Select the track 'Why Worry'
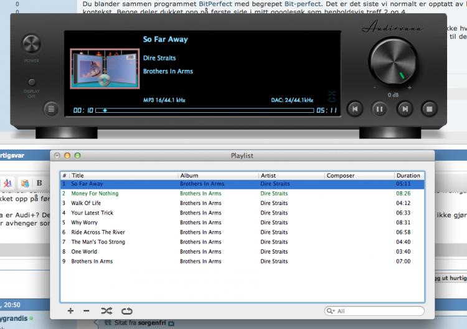The width and height of the screenshot is (467, 329). point(242,222)
